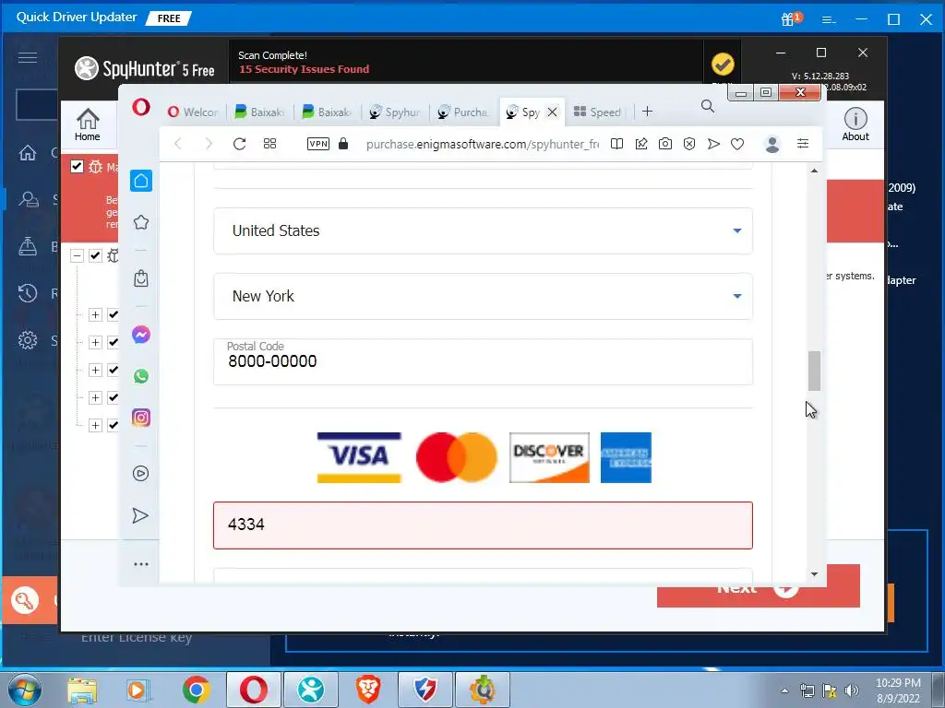The width and height of the screenshot is (945, 708).
Task: Click scrollbar down arrow in Opera page
Action: [x=814, y=574]
